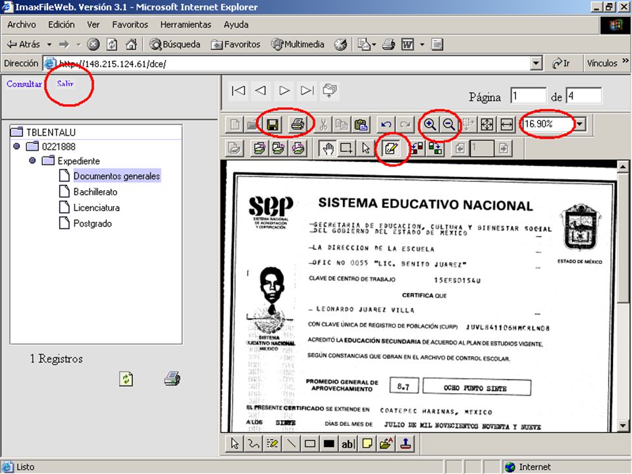632x474 pixels.
Task: Select the annotation pointer in bottom toolbar
Action: [234, 444]
